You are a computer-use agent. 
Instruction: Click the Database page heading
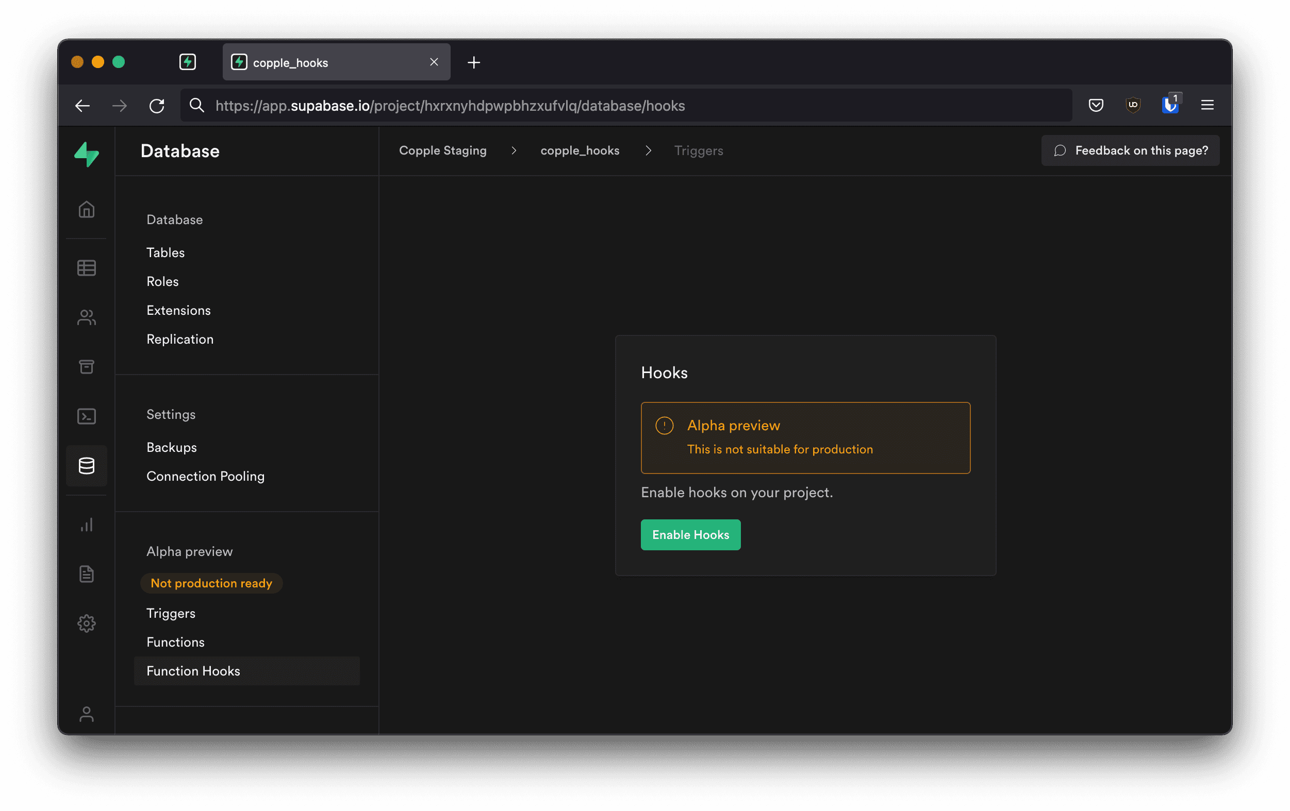[179, 151]
